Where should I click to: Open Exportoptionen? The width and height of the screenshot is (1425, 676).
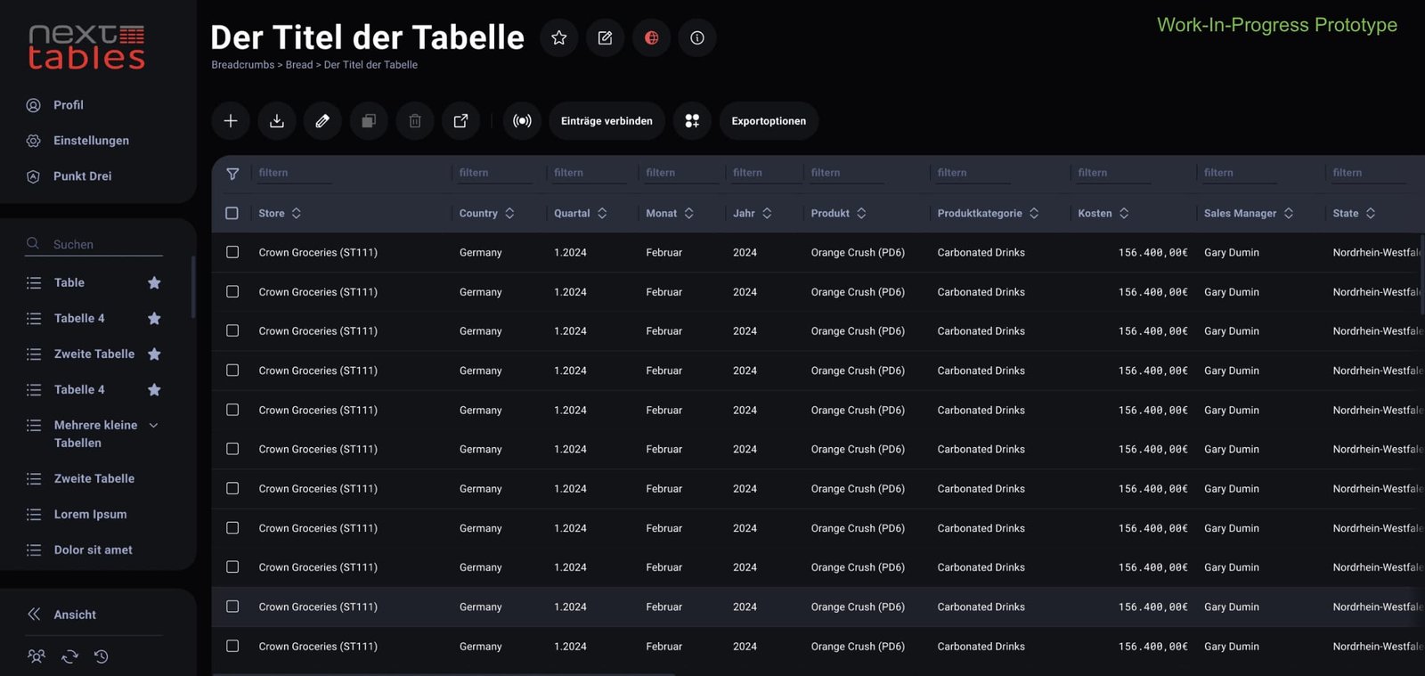click(x=769, y=121)
